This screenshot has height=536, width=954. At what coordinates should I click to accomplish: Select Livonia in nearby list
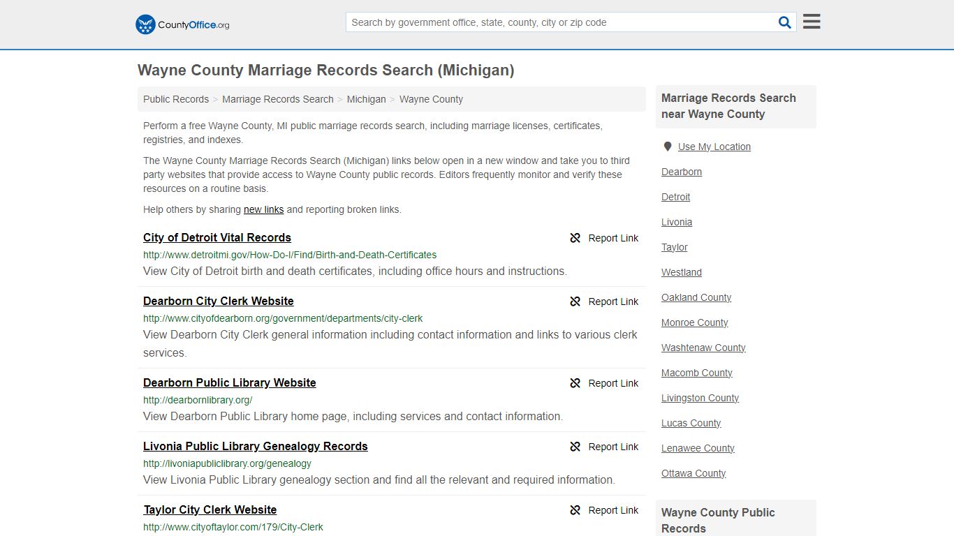tap(677, 222)
